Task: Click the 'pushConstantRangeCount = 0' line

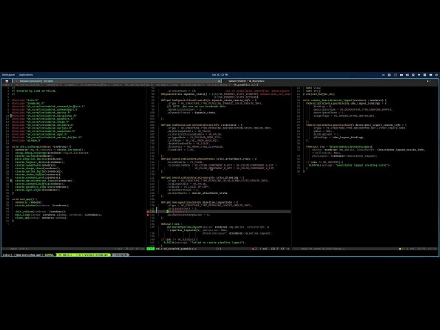Action: pos(189,215)
